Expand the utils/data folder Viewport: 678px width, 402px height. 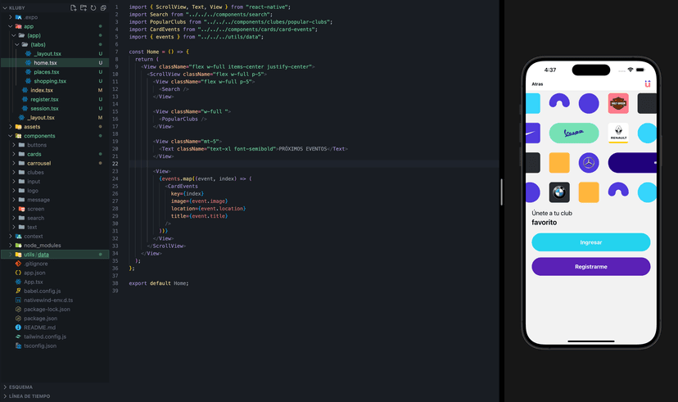click(11, 254)
